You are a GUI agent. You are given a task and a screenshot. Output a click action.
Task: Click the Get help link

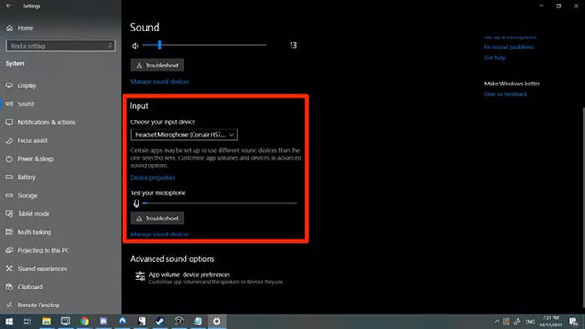495,58
